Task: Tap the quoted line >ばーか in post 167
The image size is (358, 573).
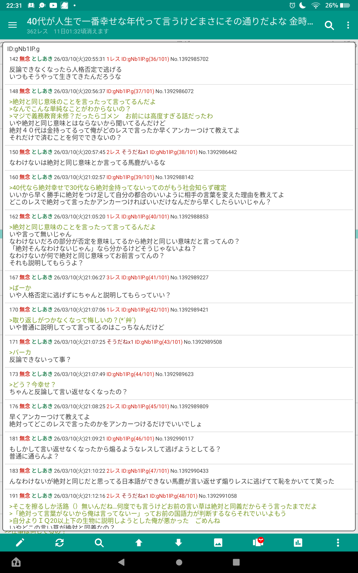Action: [x=20, y=288]
